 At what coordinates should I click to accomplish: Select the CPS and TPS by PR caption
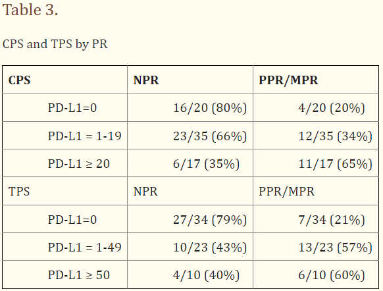55,44
